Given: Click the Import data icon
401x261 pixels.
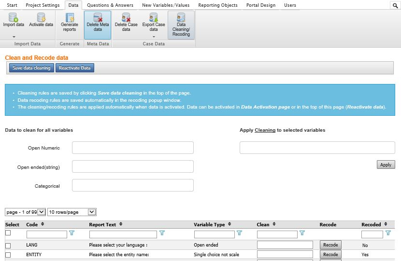Looking at the screenshot, I should (x=13, y=18).
